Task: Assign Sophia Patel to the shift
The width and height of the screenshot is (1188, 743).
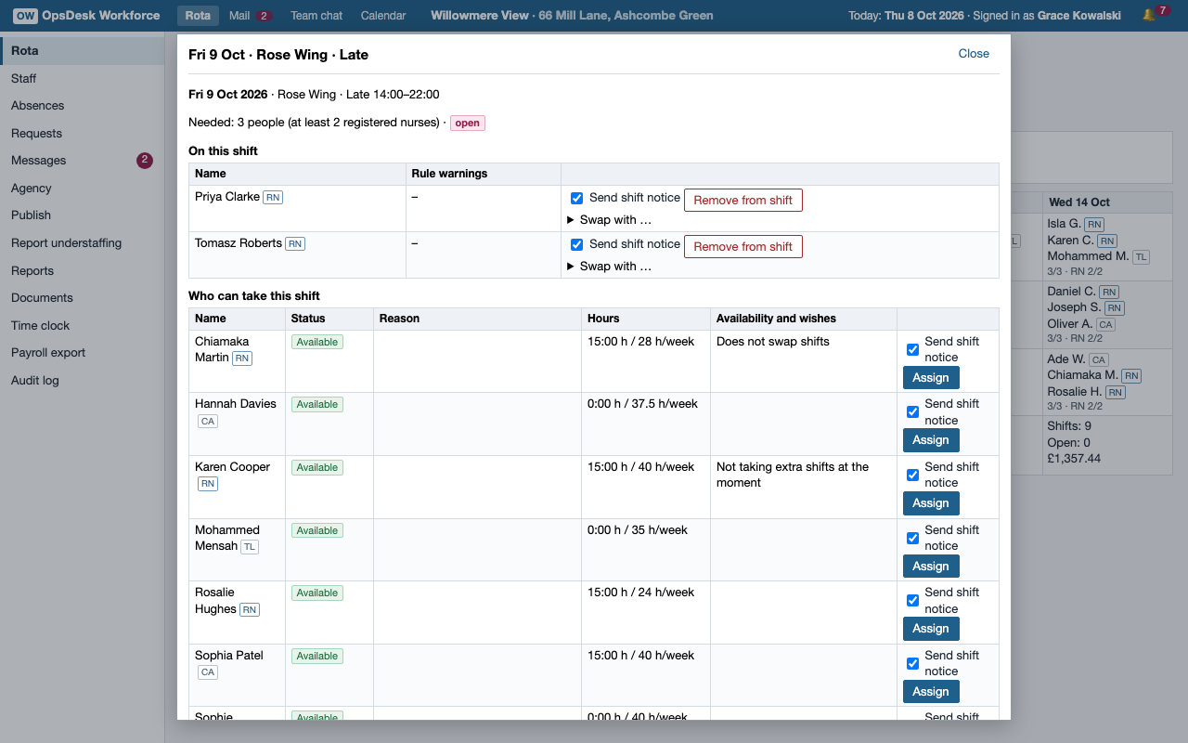Action: [x=931, y=691]
